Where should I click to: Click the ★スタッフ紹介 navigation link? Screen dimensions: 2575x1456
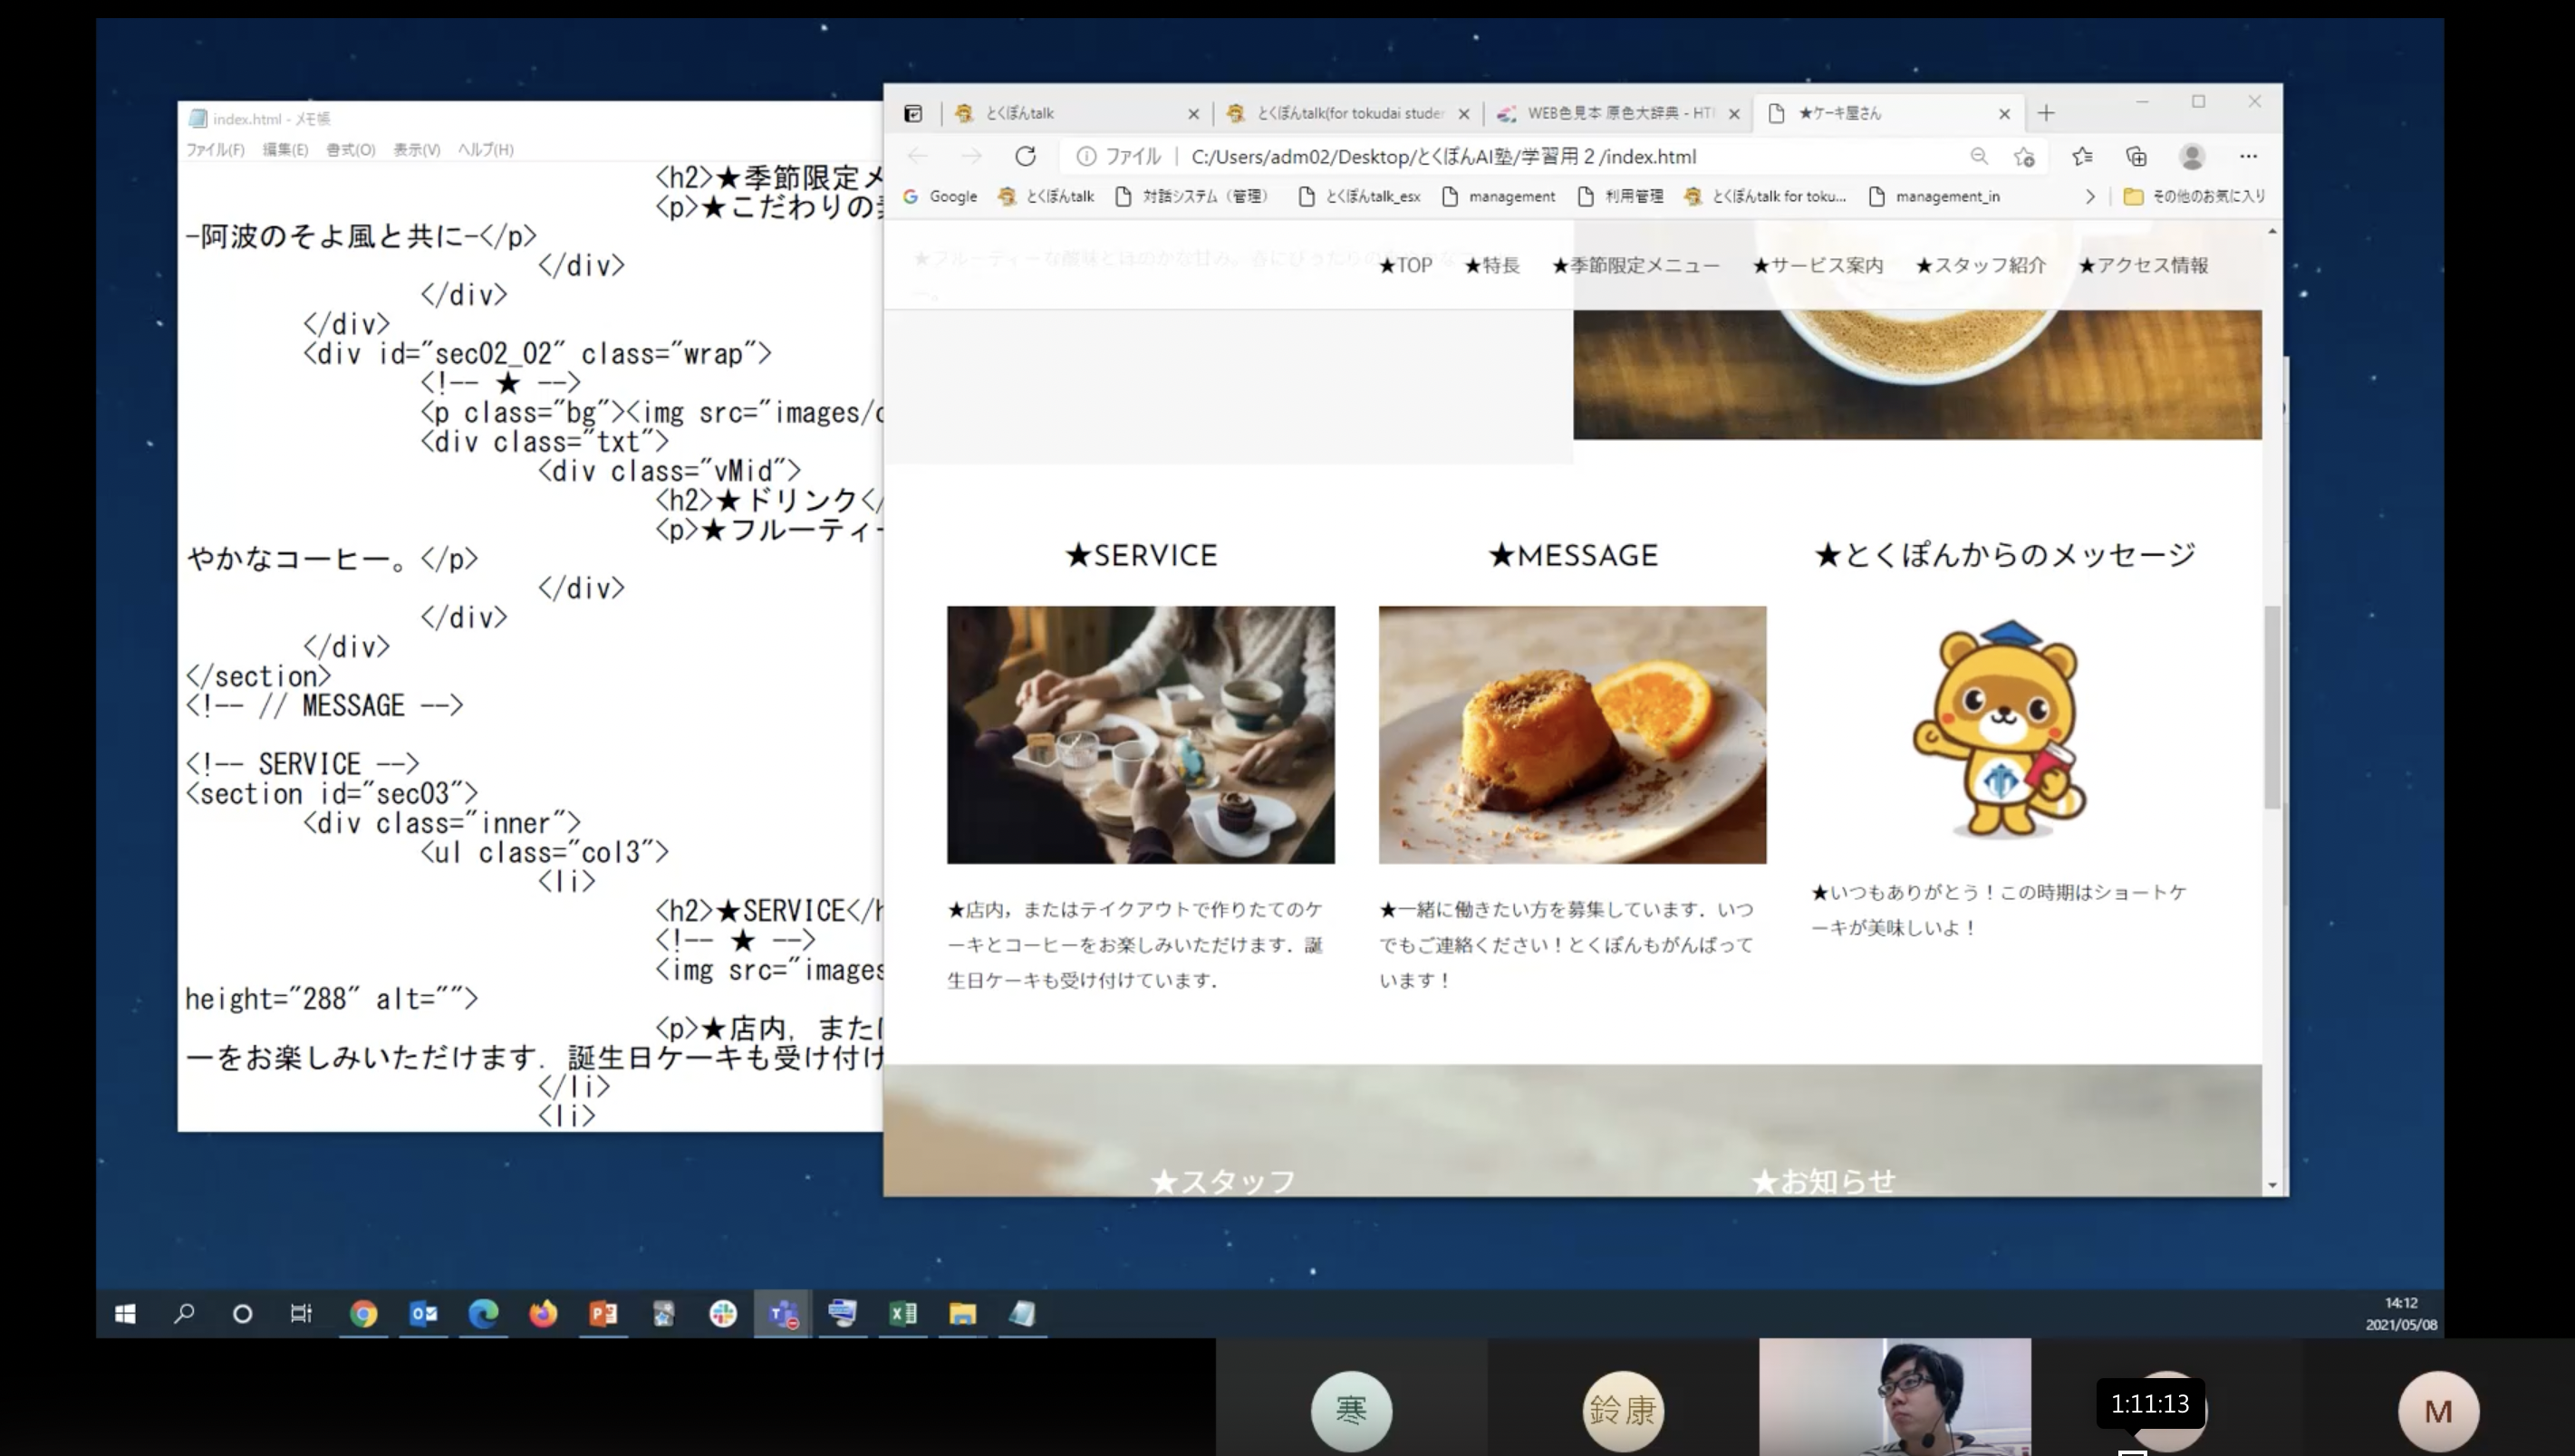(1981, 265)
